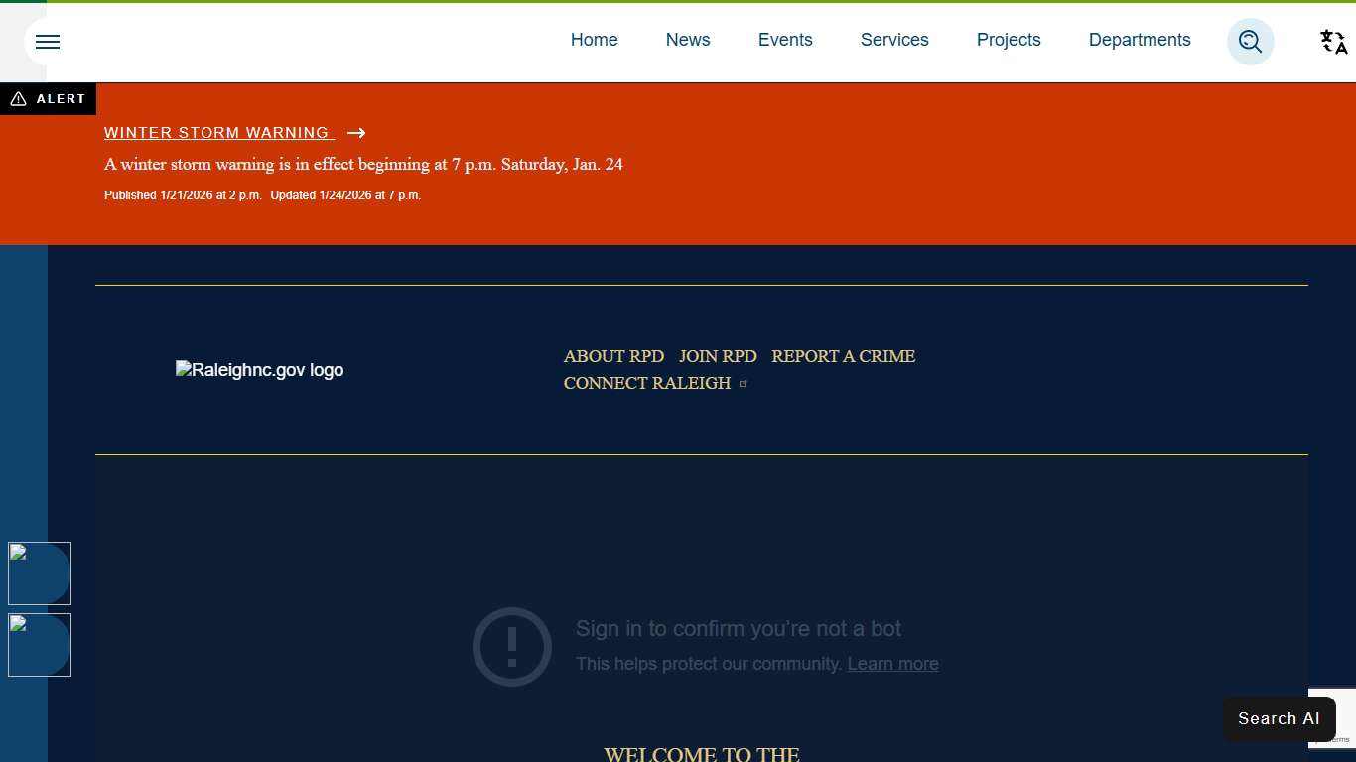Open the Services menu item
Viewport: 1356px width, 762px height.
pos(894,40)
